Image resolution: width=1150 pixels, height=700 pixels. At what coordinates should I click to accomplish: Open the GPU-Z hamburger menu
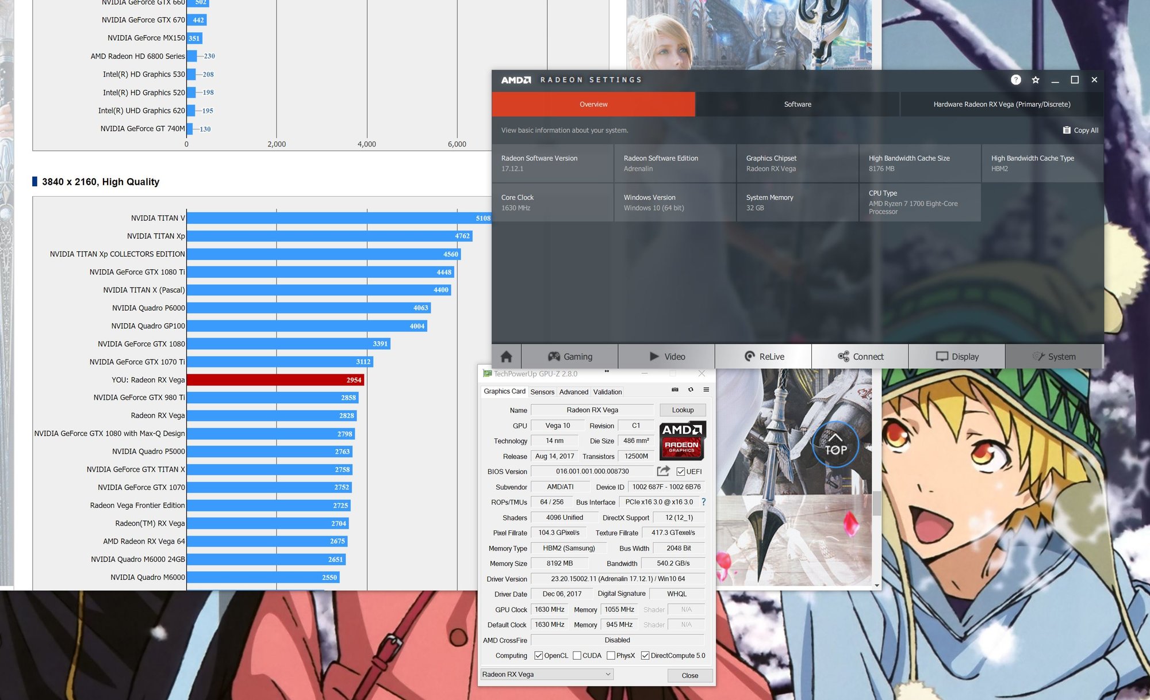(x=706, y=390)
